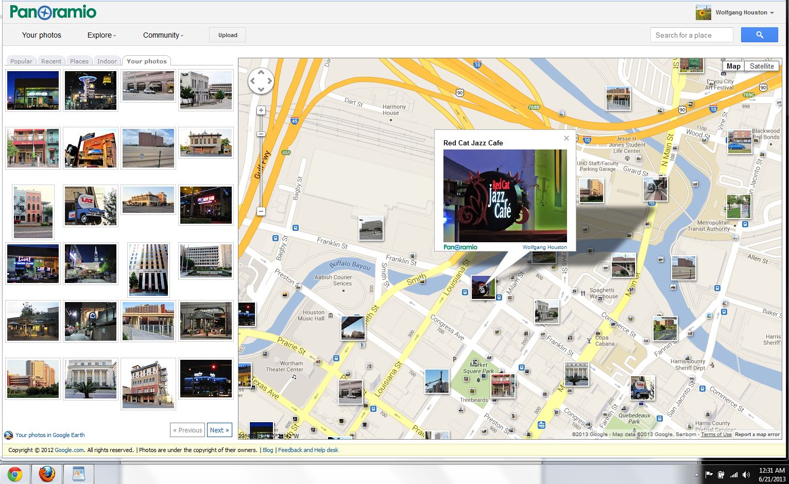Open the Action Center flag icon
Image resolution: width=789 pixels, height=484 pixels.
click(709, 475)
